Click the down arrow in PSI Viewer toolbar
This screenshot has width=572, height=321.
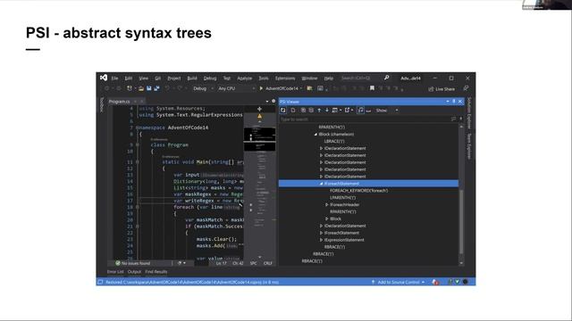pyautogui.click(x=327, y=111)
